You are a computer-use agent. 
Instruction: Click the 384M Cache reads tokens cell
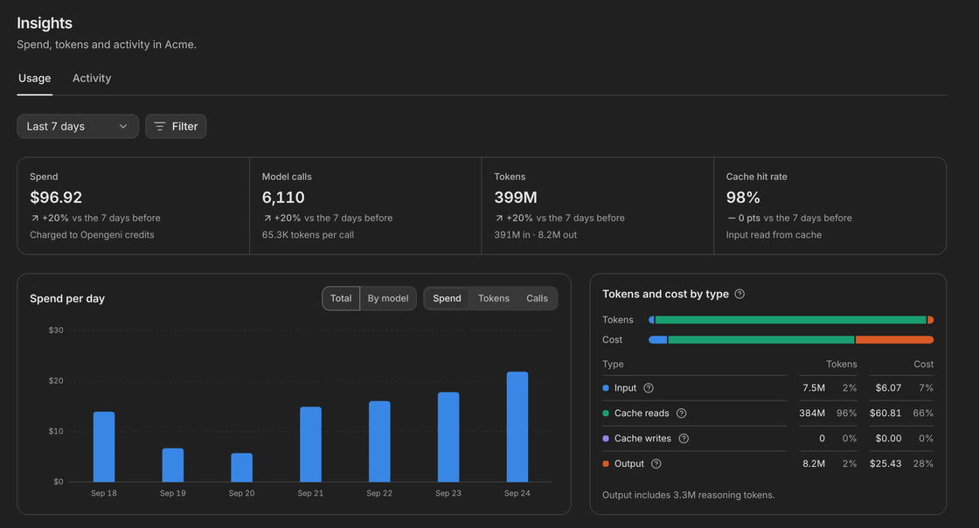(x=812, y=413)
